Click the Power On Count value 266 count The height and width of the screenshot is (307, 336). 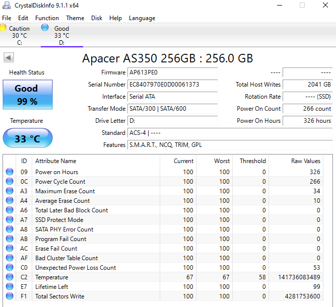point(308,109)
